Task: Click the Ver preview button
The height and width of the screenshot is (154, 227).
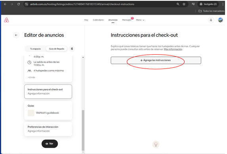Action: pyautogui.click(x=50, y=144)
